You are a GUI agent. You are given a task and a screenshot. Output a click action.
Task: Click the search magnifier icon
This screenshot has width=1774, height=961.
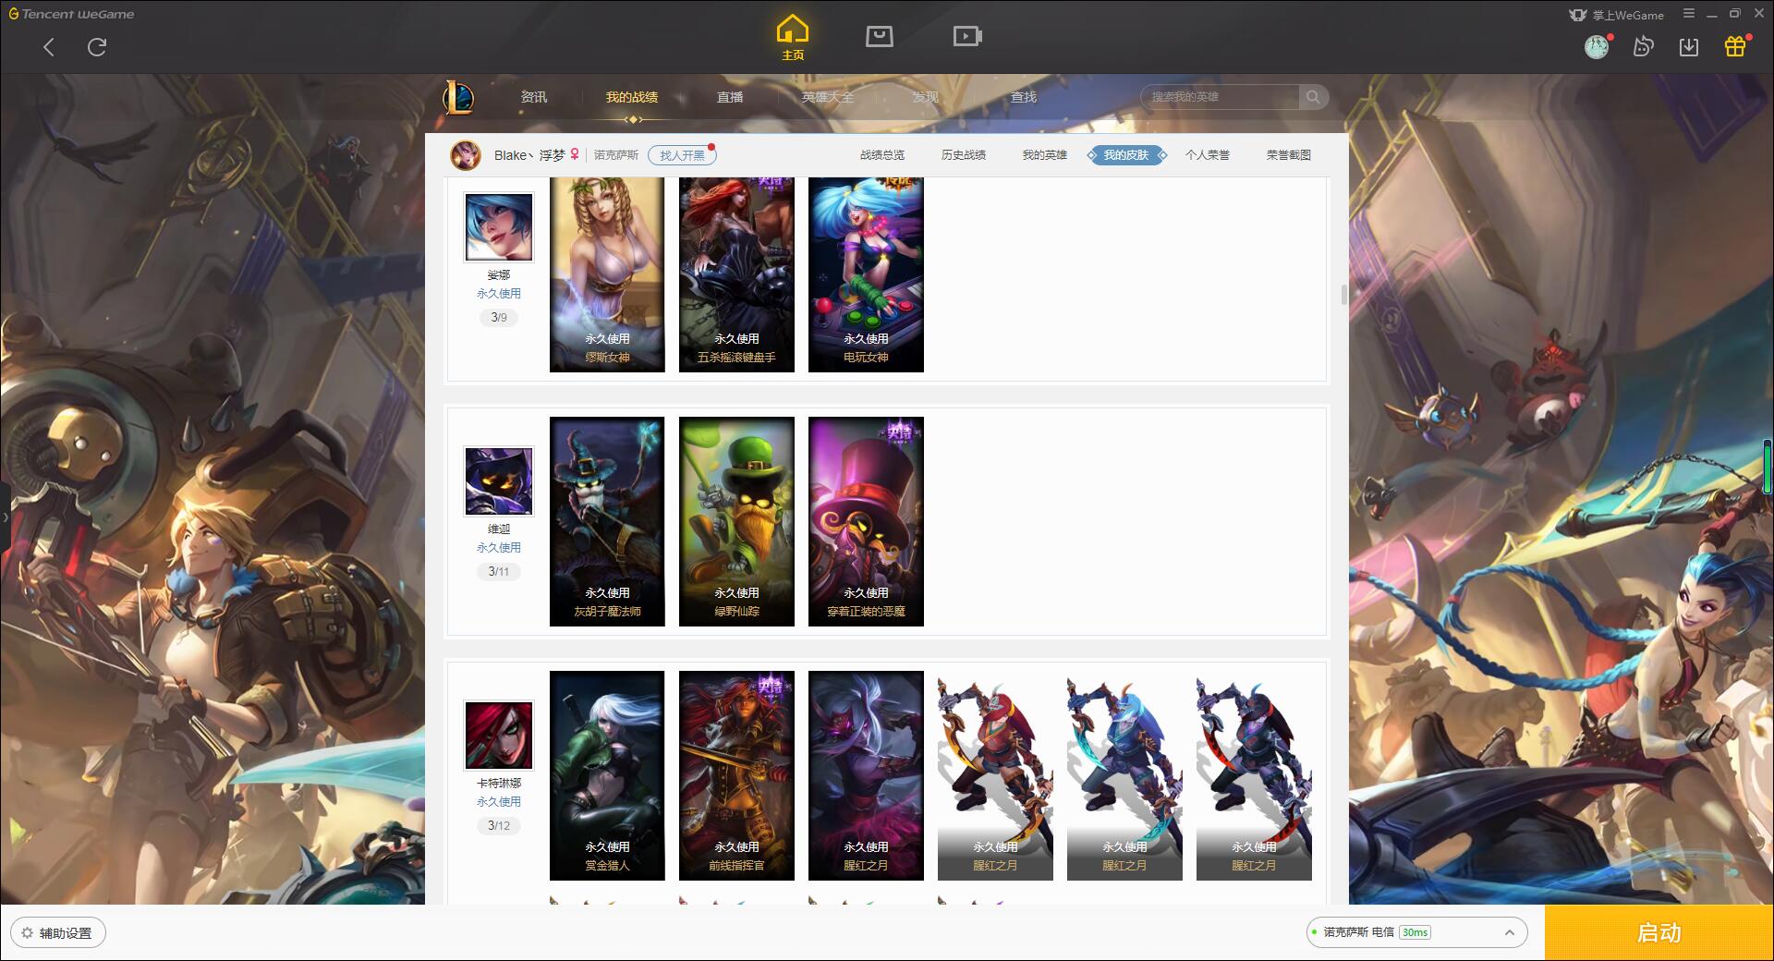coord(1313,97)
